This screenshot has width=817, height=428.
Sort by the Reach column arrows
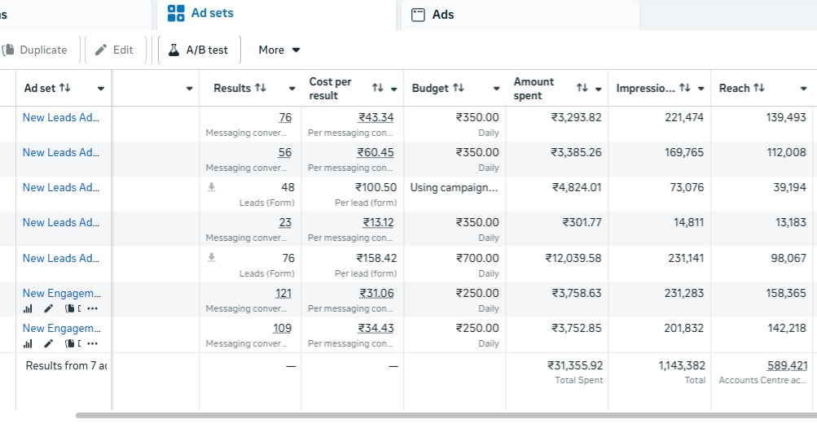[759, 88]
